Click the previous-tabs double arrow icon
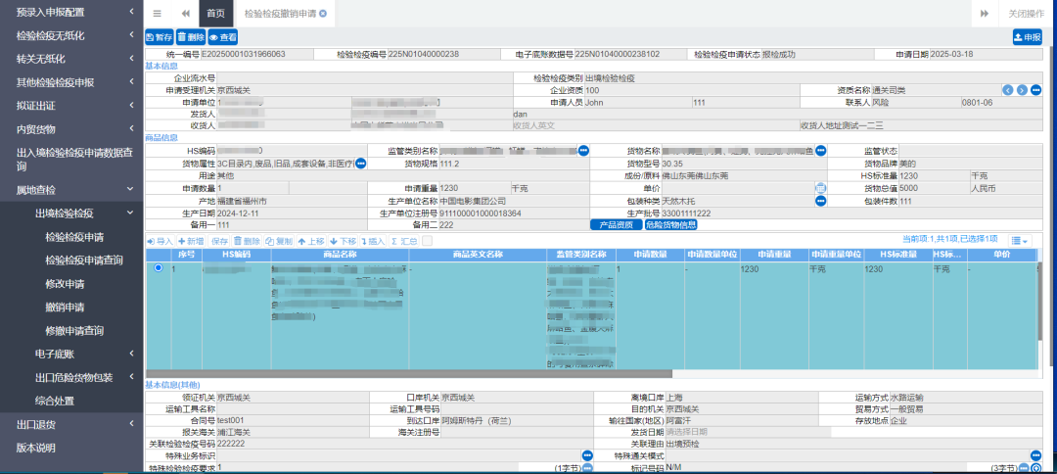1057x474 pixels. [185, 14]
